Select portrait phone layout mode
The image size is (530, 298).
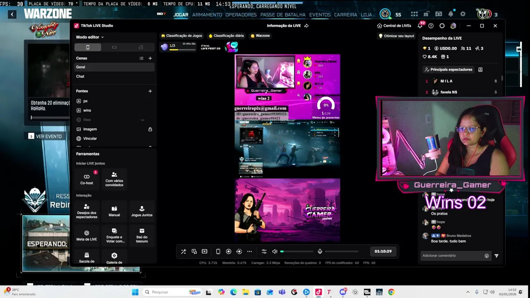(x=87, y=47)
